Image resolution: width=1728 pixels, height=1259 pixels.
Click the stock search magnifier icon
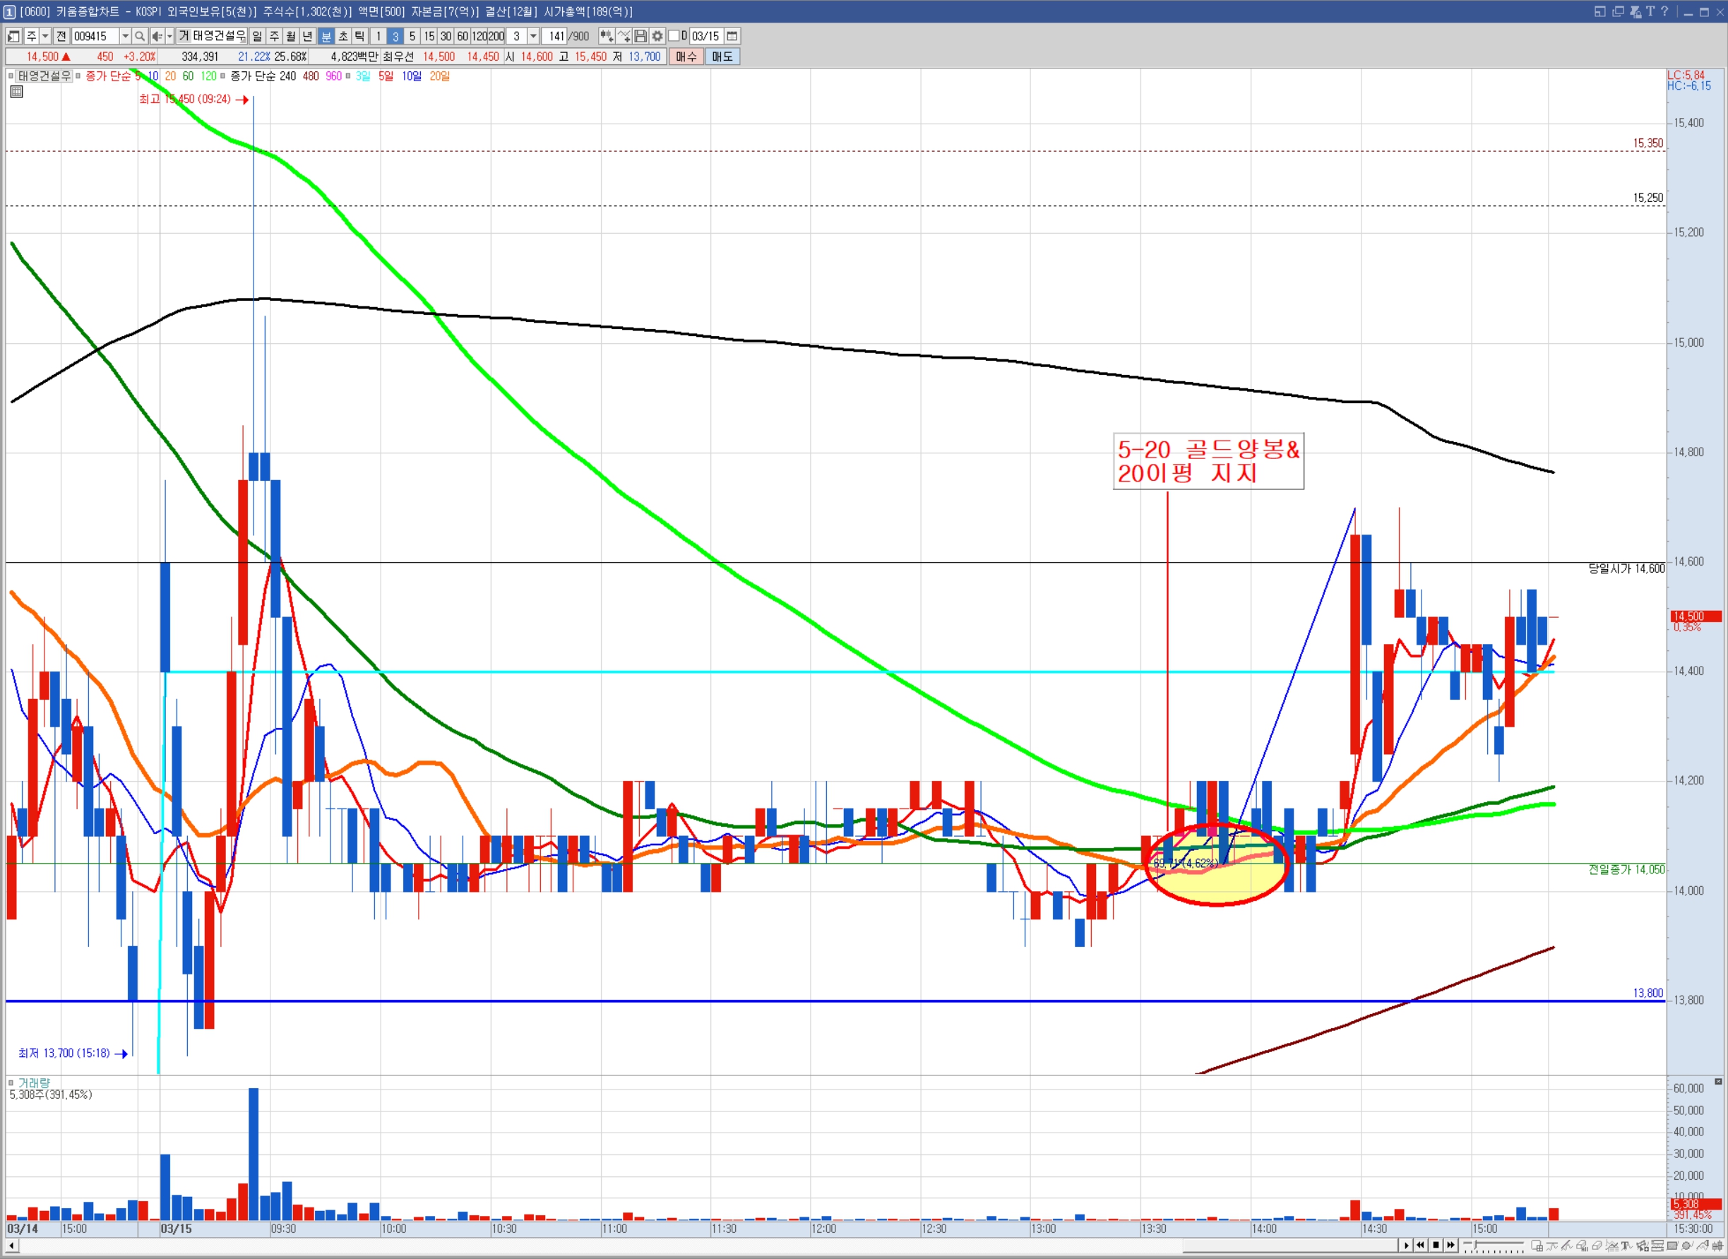point(140,36)
